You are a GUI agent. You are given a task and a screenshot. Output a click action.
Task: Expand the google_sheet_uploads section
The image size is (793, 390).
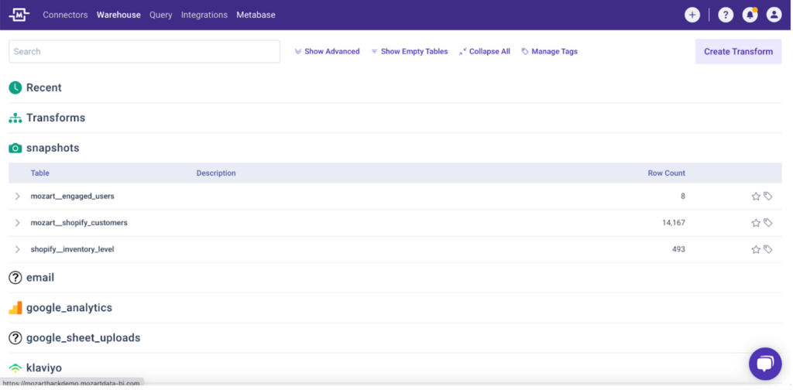[84, 337]
